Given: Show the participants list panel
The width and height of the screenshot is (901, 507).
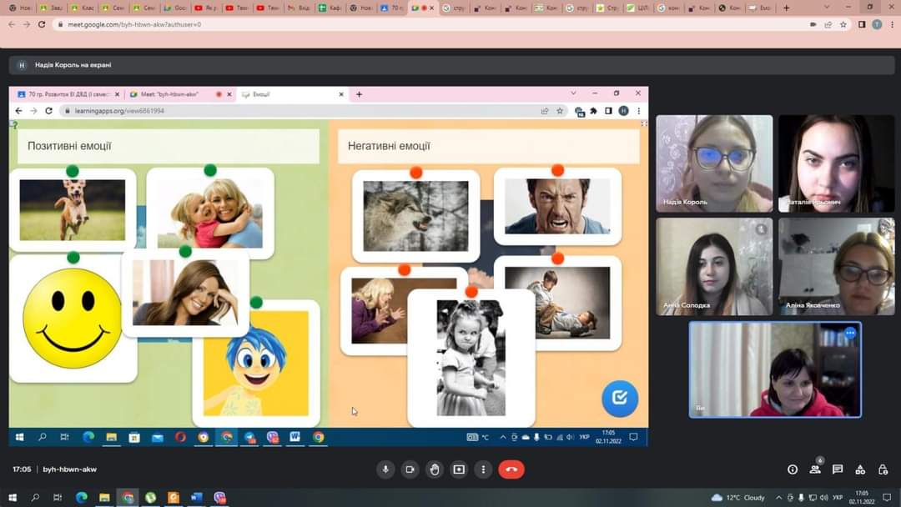Looking at the screenshot, I should (815, 469).
